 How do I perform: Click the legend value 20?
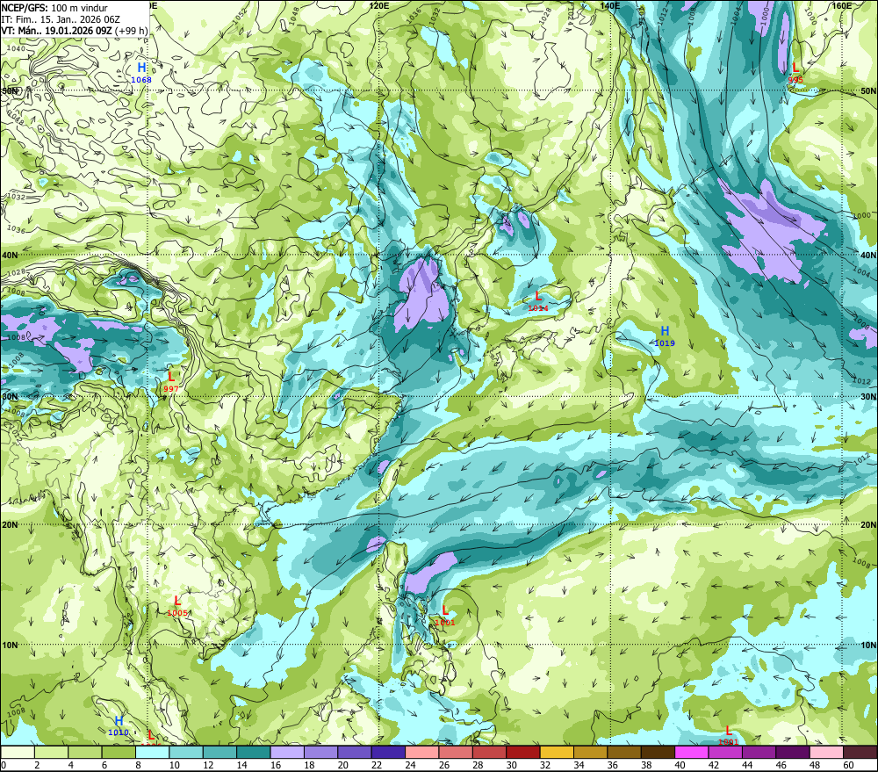pos(342,765)
